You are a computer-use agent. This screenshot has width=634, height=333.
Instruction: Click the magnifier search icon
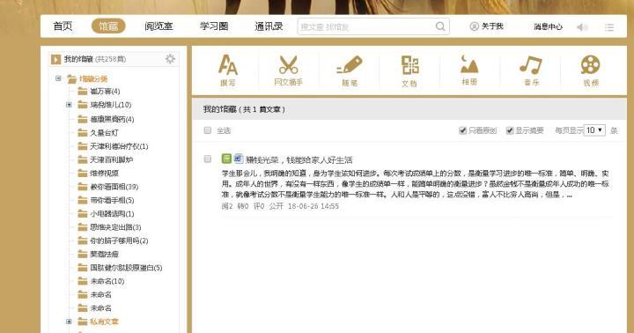tap(440, 26)
